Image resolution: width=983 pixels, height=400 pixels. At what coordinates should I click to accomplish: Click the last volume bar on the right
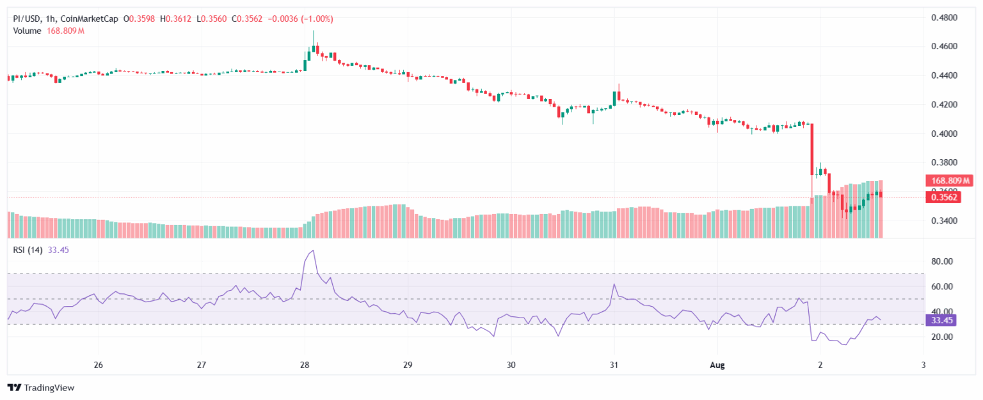click(881, 209)
